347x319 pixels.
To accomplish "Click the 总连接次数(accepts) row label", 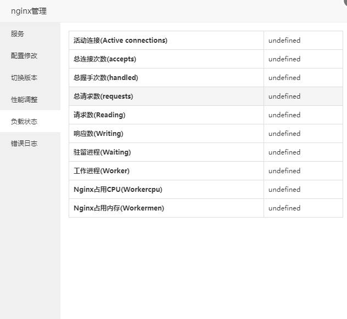I will pyautogui.click(x=105, y=59).
